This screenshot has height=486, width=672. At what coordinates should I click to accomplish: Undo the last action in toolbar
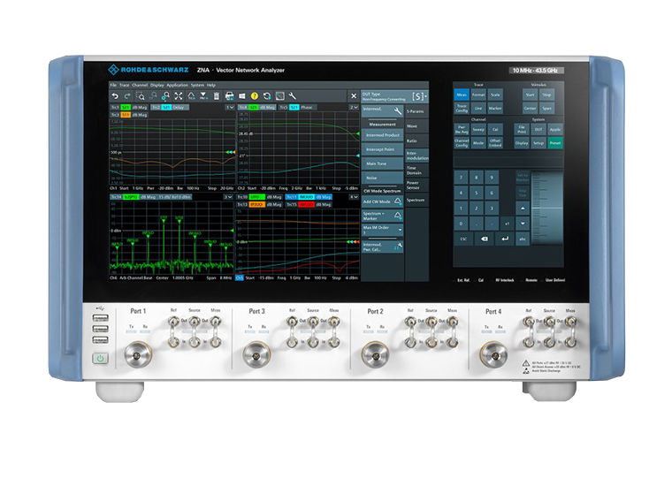[114, 96]
